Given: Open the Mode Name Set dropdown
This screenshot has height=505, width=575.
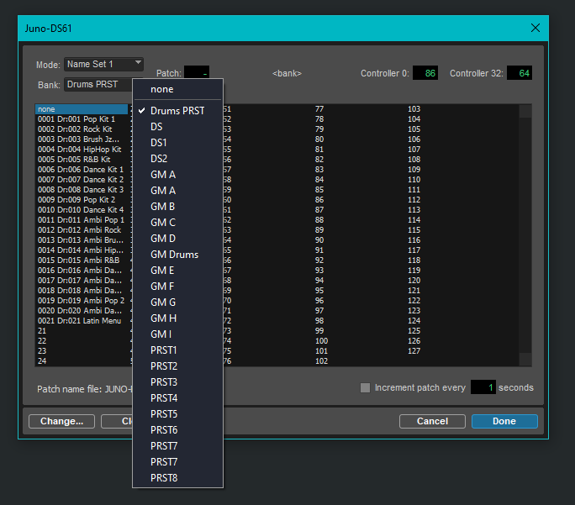Looking at the screenshot, I should pyautogui.click(x=103, y=64).
